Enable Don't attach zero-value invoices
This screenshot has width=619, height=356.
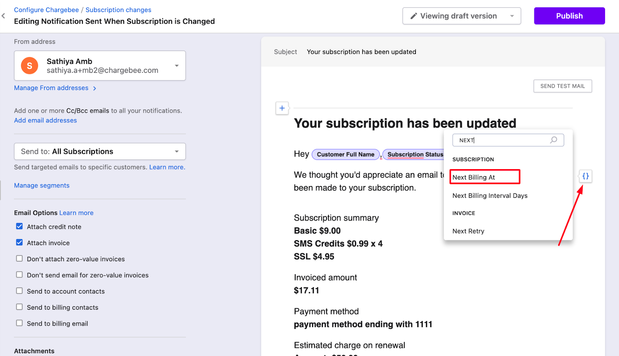[x=19, y=258]
